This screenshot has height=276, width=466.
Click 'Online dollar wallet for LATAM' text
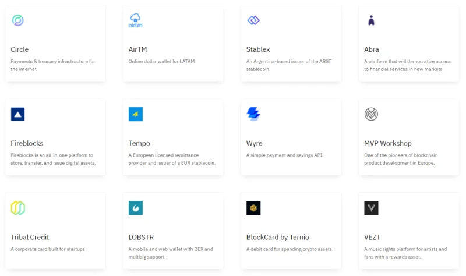click(x=161, y=61)
